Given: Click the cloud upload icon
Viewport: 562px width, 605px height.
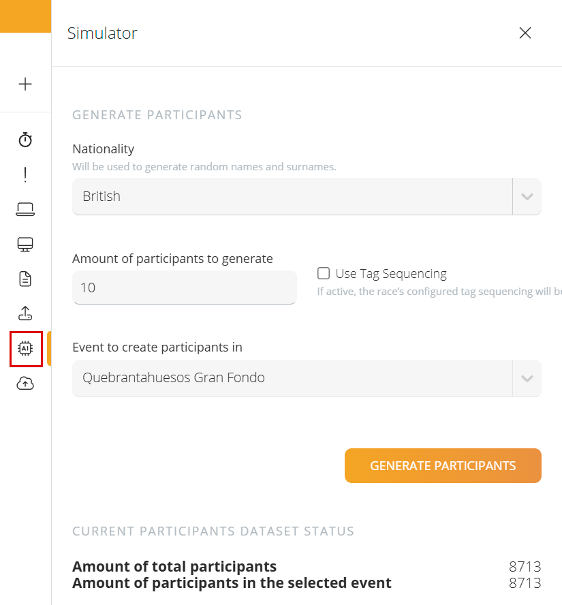Looking at the screenshot, I should tap(25, 384).
